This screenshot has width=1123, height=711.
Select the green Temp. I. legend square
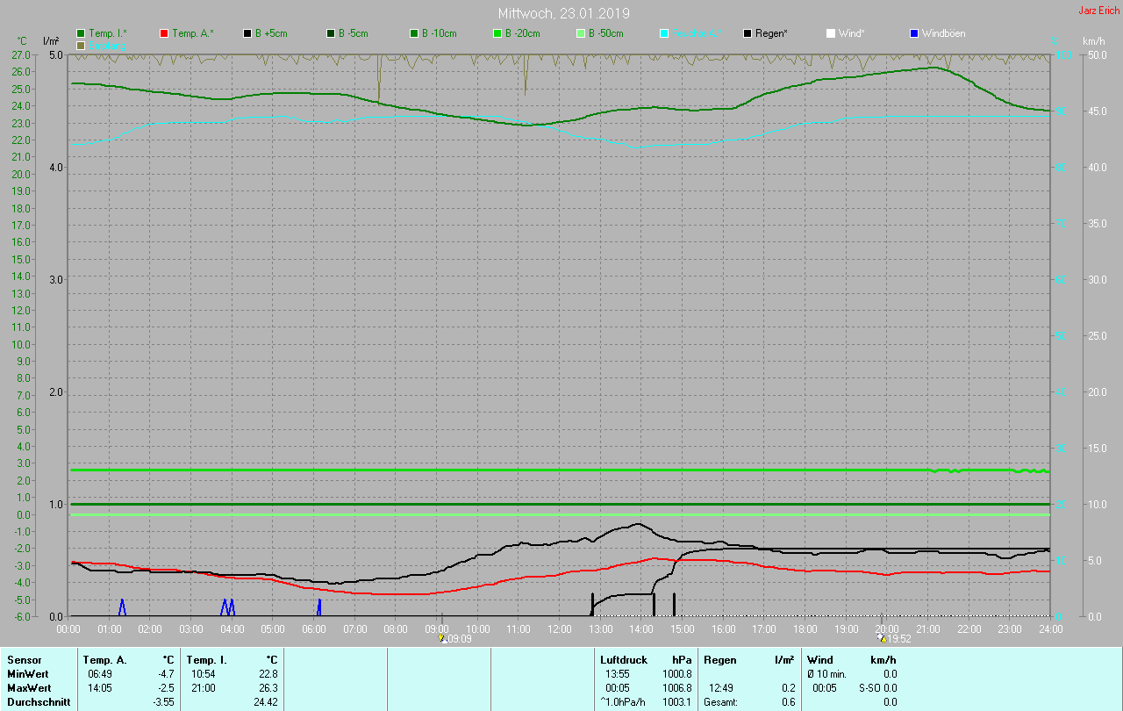[x=81, y=33]
